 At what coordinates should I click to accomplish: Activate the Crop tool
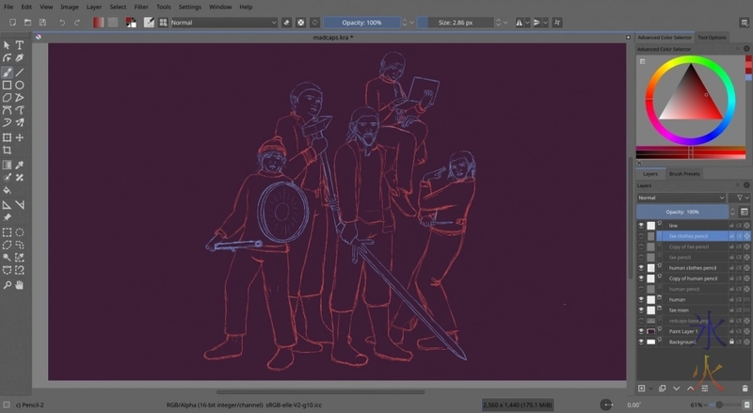coord(7,151)
